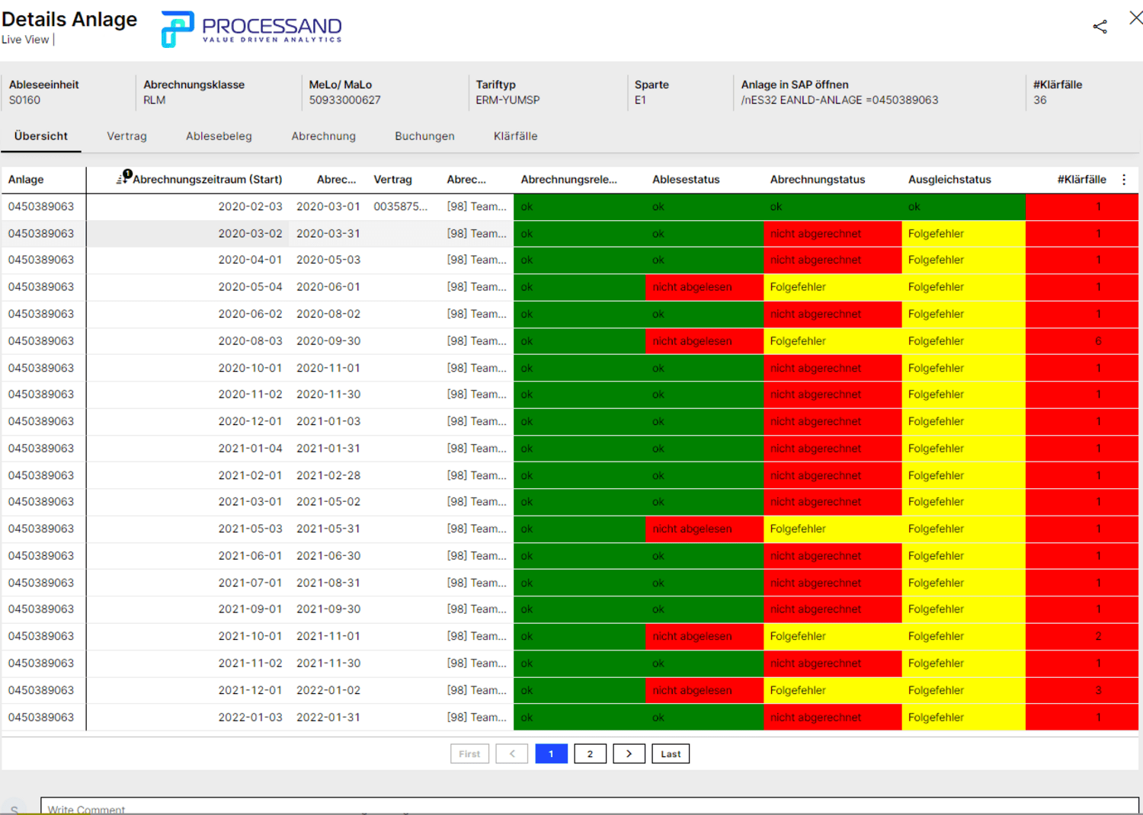
Task: Go to next page using the arrow icon
Action: click(629, 753)
